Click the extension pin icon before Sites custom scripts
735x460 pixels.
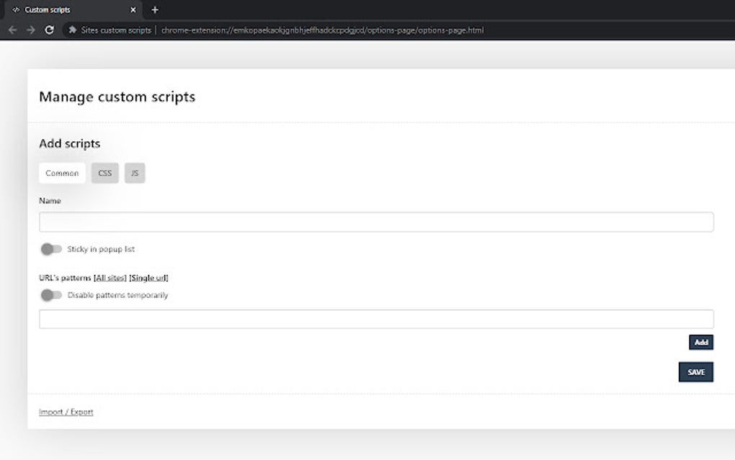point(71,30)
